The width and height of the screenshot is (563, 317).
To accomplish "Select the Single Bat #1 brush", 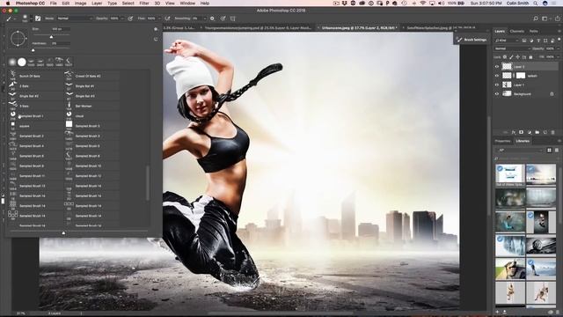I will click(91, 86).
